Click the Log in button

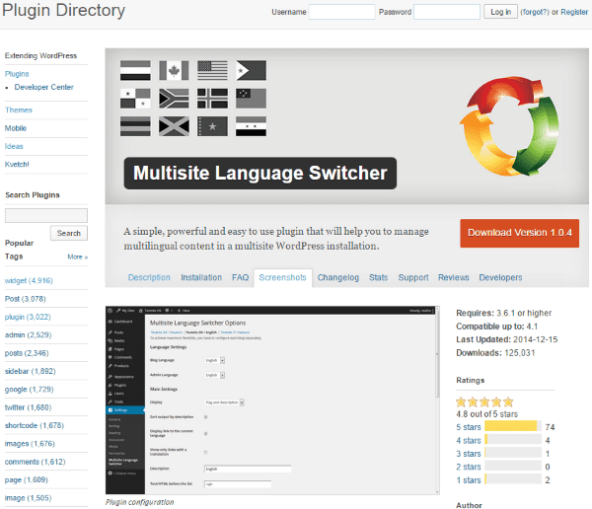click(501, 12)
